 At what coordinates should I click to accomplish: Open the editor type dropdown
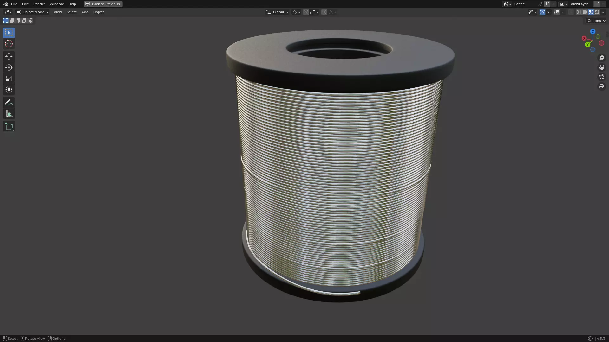pyautogui.click(x=8, y=12)
